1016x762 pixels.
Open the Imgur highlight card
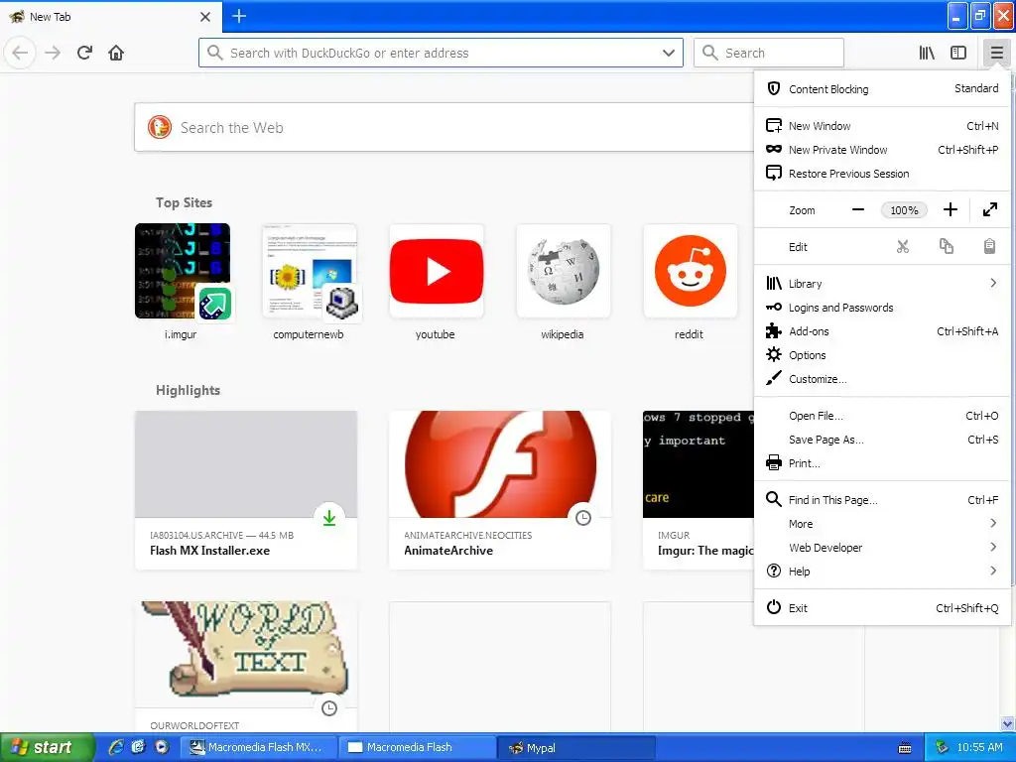pos(698,490)
